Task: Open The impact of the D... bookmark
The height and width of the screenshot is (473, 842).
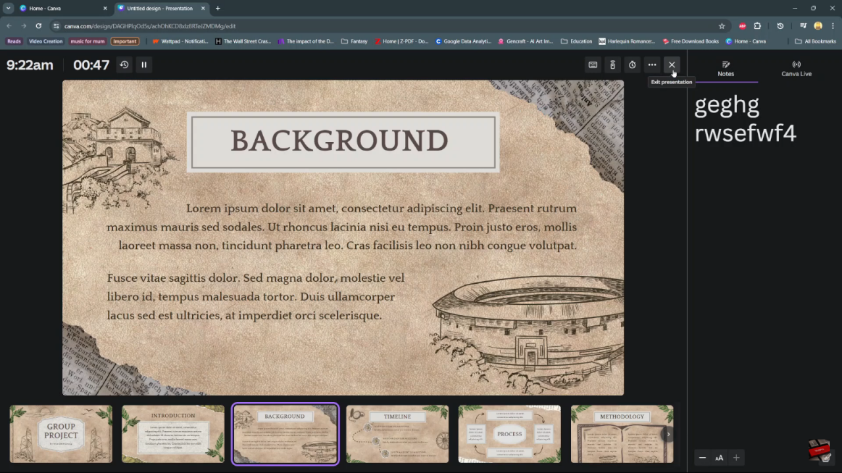Action: pyautogui.click(x=305, y=41)
